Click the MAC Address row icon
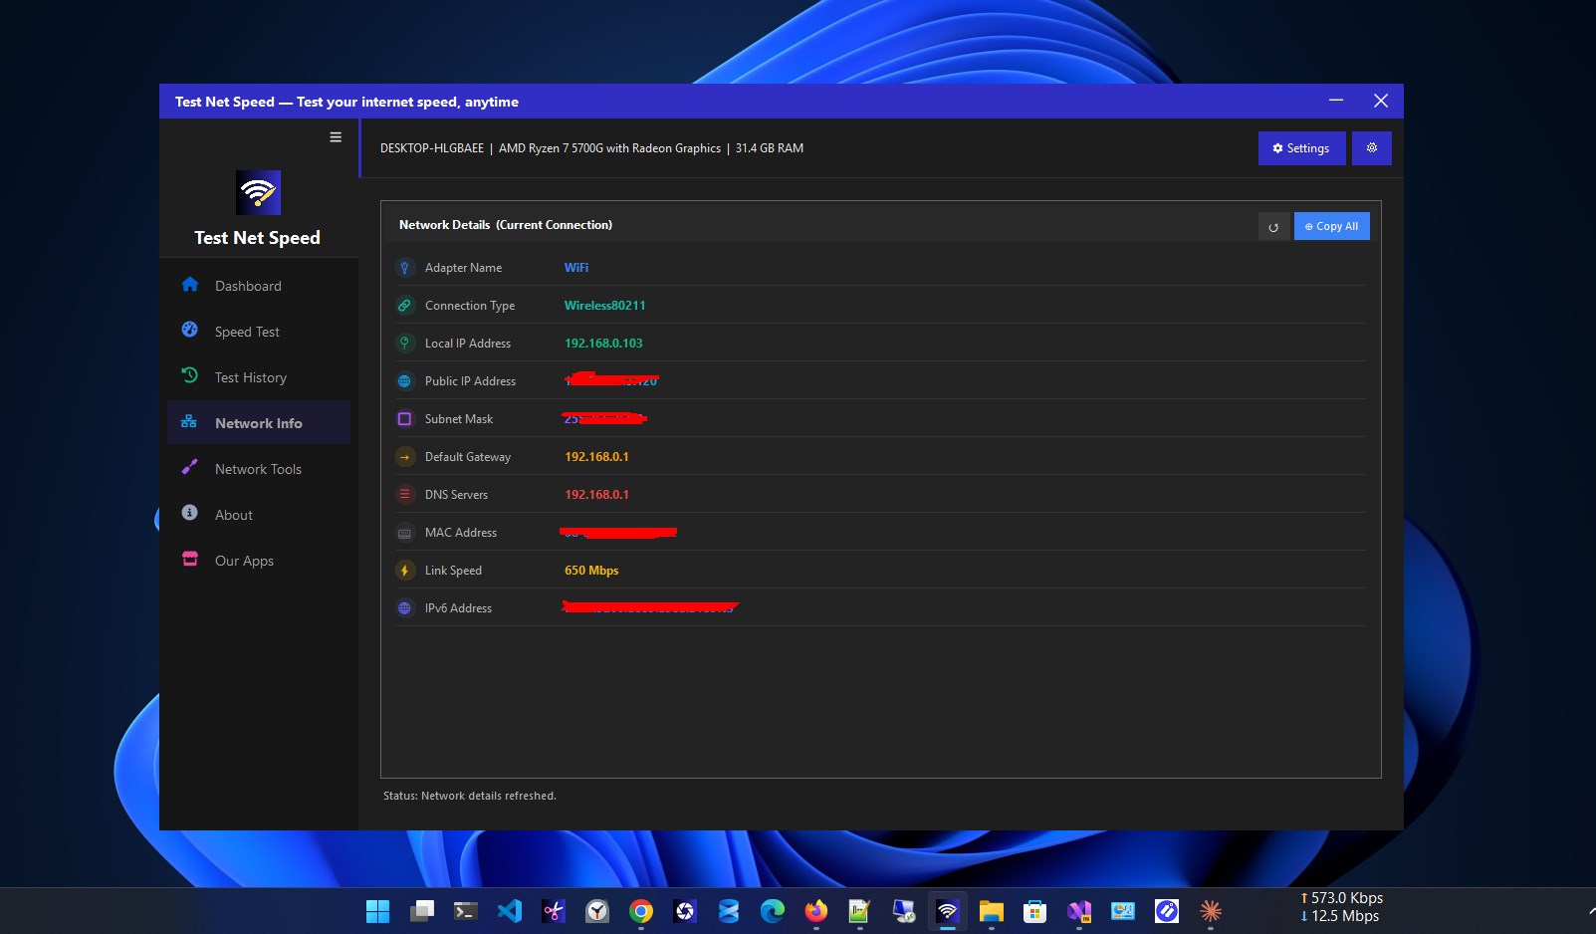This screenshot has height=934, width=1596. click(404, 533)
